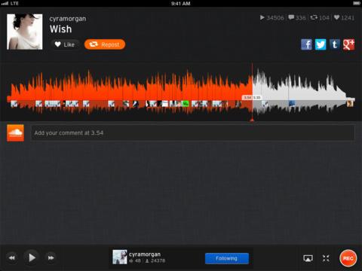Open the cyramorgan artist name link

click(x=68, y=19)
